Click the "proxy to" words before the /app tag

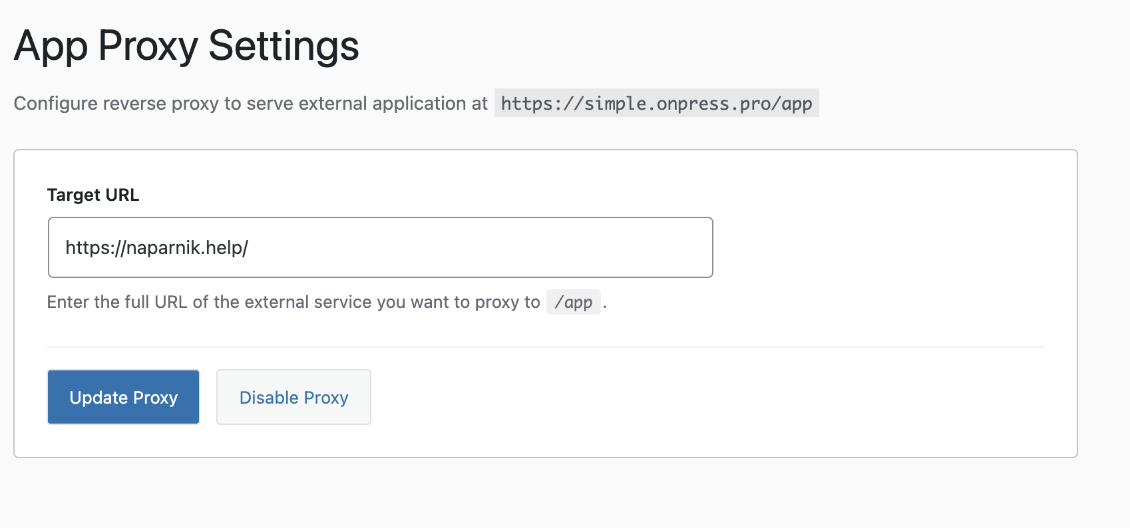(x=507, y=302)
